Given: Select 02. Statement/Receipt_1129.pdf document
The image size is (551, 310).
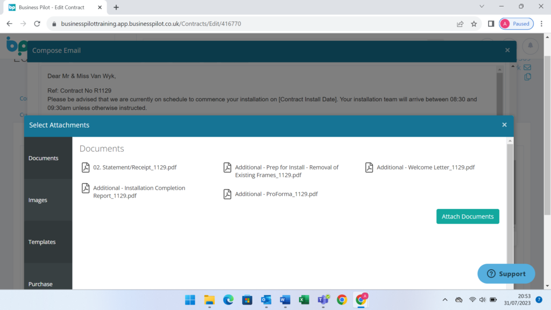Looking at the screenshot, I should [x=135, y=167].
